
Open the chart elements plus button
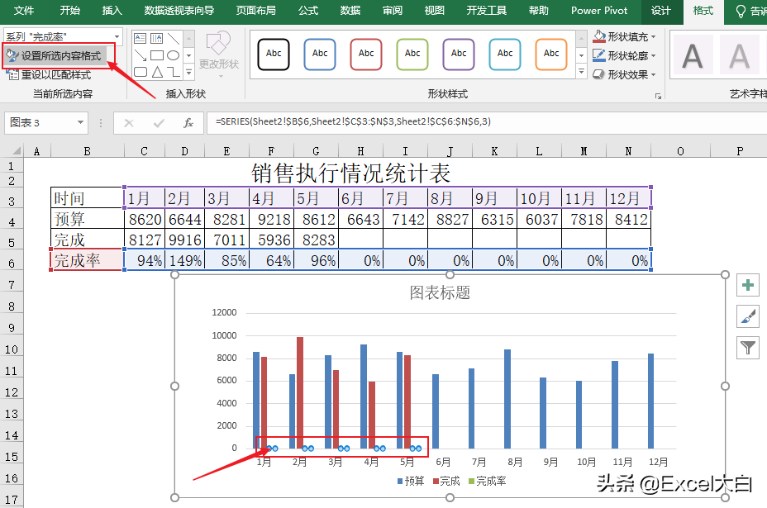(747, 285)
